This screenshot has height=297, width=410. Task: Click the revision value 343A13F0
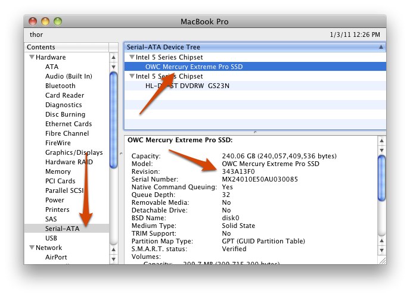click(x=238, y=171)
